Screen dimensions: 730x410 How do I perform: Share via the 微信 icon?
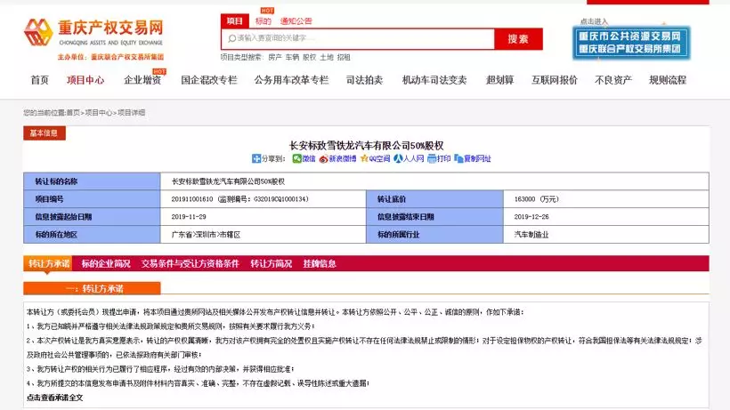pyautogui.click(x=296, y=158)
